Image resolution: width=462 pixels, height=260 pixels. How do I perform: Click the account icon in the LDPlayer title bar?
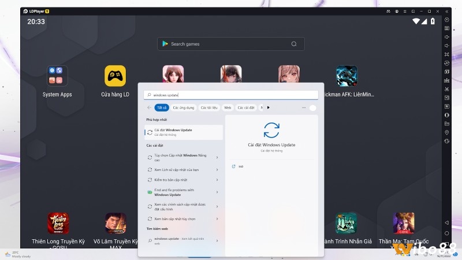click(397, 11)
